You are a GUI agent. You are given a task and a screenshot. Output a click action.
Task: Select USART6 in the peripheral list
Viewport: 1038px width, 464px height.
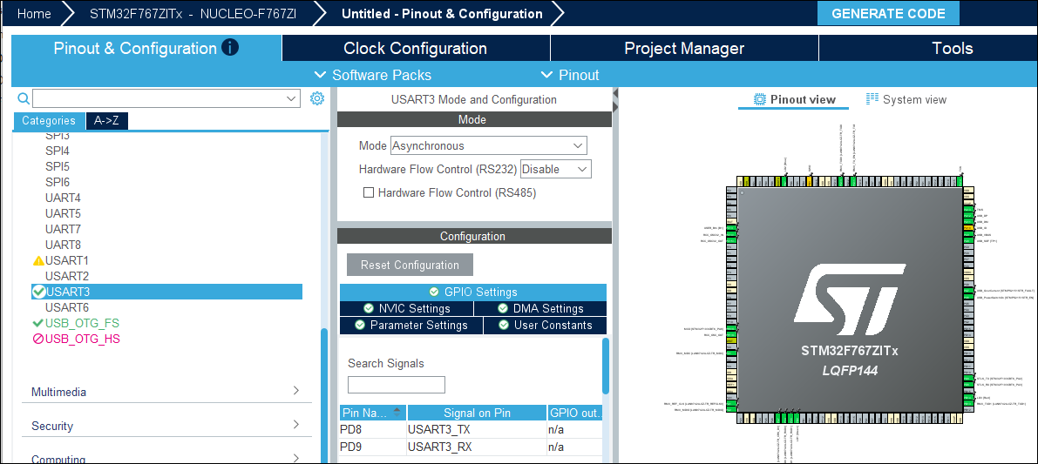click(x=67, y=307)
